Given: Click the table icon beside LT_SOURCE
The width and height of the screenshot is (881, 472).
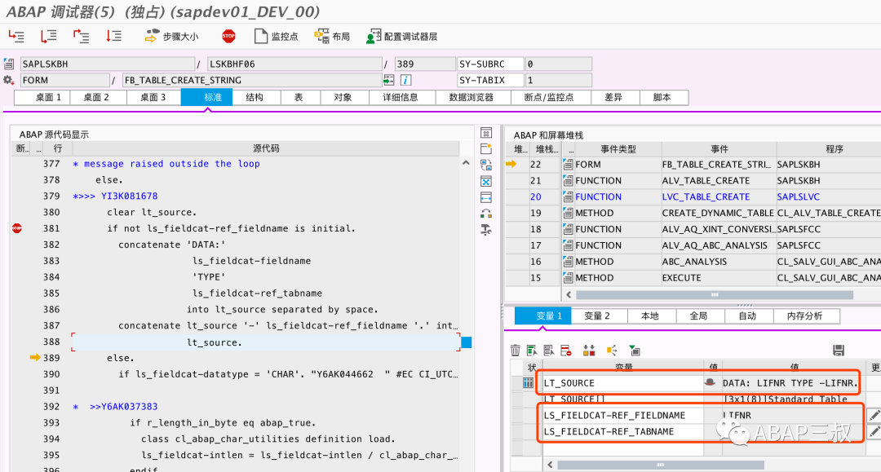Looking at the screenshot, I should 528,383.
